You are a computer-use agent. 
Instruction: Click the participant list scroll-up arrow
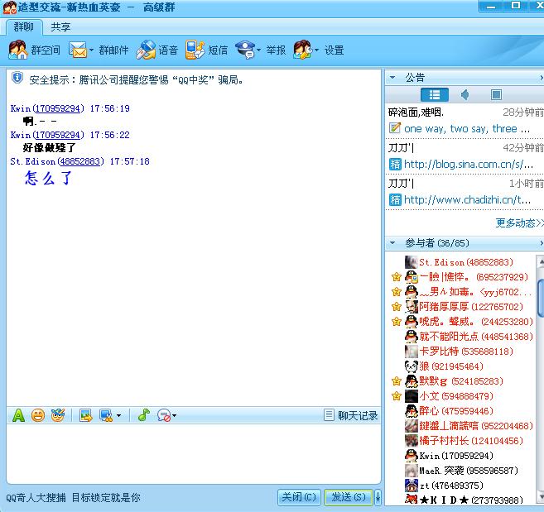coord(541,263)
